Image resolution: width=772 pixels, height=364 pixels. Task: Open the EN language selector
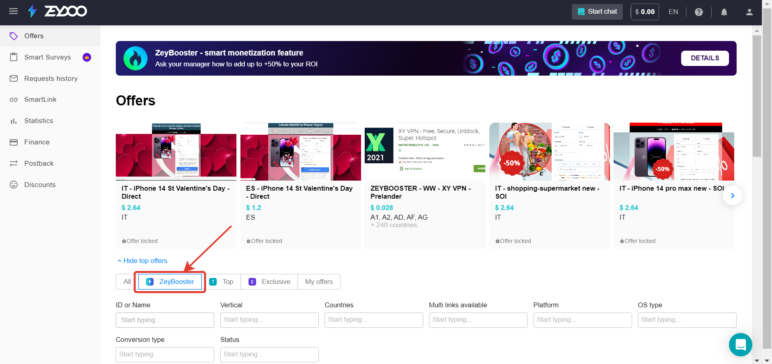pyautogui.click(x=673, y=12)
